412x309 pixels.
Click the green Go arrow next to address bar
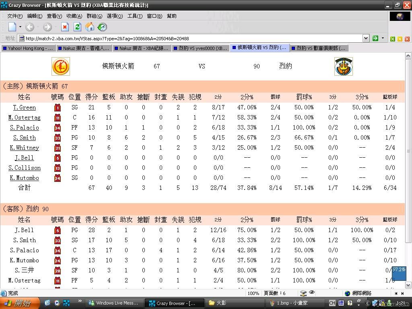click(375, 38)
